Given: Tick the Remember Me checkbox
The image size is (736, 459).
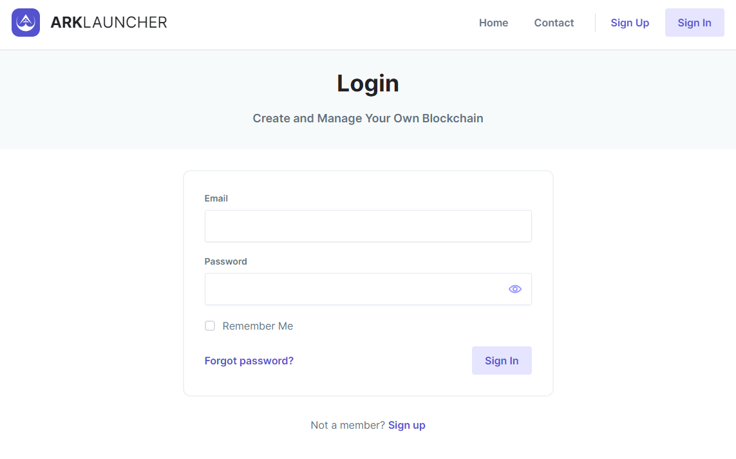Looking at the screenshot, I should click(210, 326).
